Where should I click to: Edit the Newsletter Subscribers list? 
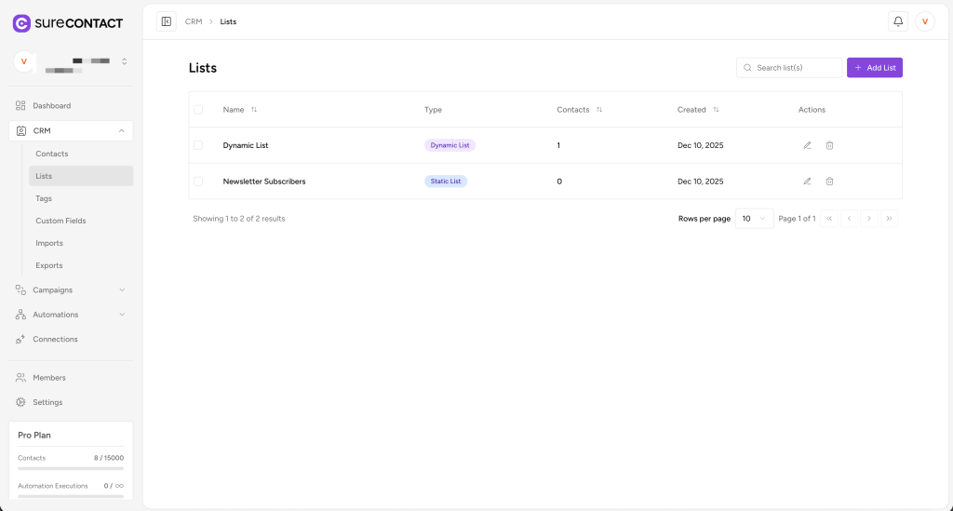click(x=807, y=181)
